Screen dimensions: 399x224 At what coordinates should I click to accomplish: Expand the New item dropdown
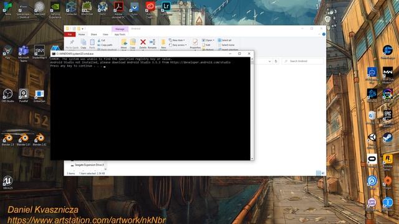tap(177, 40)
